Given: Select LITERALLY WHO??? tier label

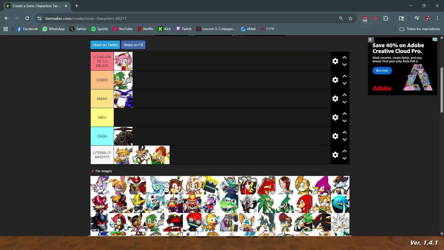Looking at the screenshot, I should click(x=102, y=155).
